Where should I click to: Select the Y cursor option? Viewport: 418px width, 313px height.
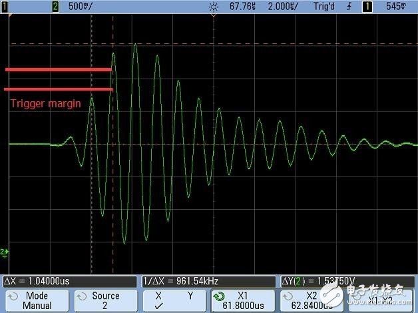(x=190, y=296)
